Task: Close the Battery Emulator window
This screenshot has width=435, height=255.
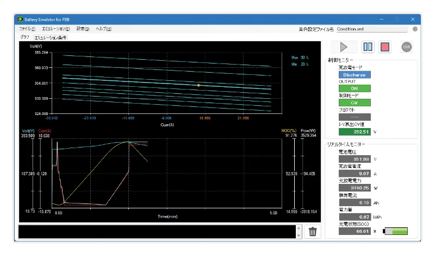Action: point(413,20)
